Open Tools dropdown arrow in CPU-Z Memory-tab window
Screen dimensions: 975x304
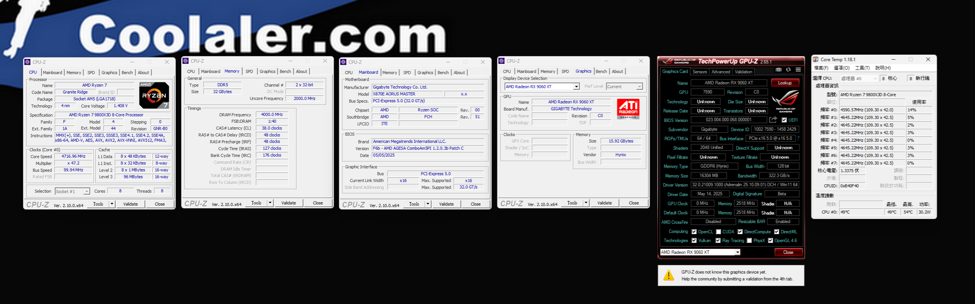(270, 203)
